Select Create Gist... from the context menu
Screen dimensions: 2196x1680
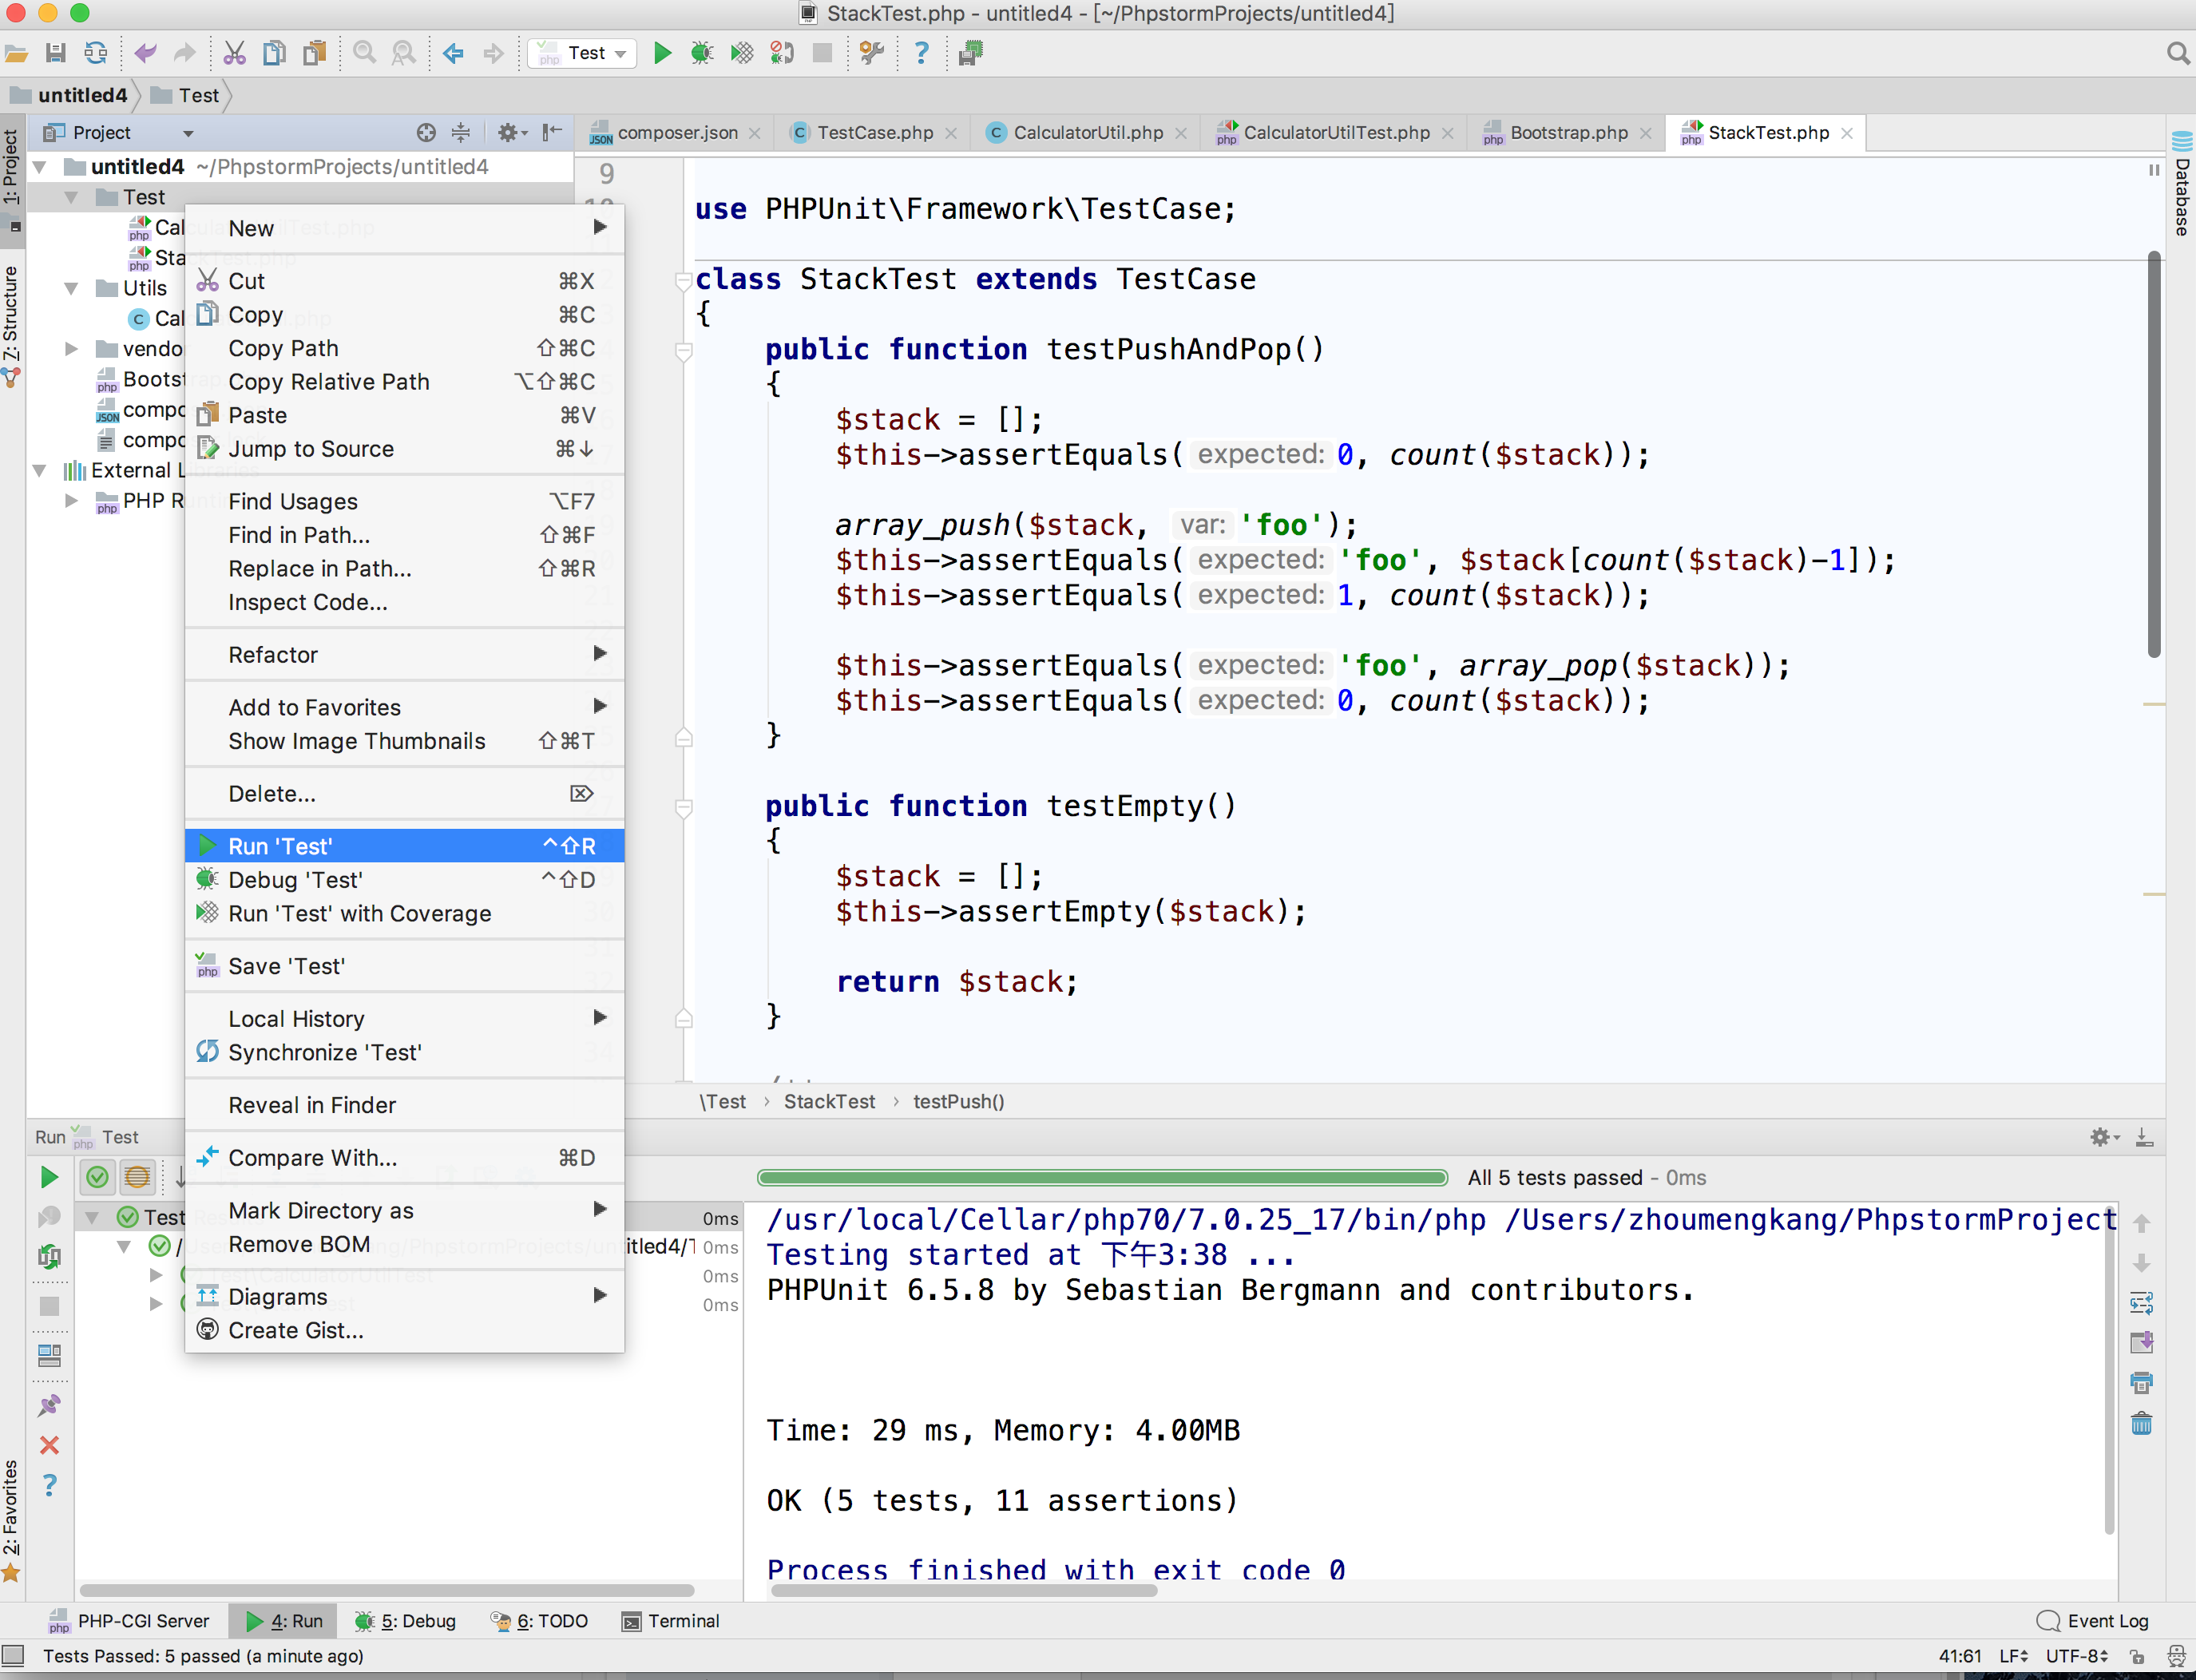point(404,1330)
